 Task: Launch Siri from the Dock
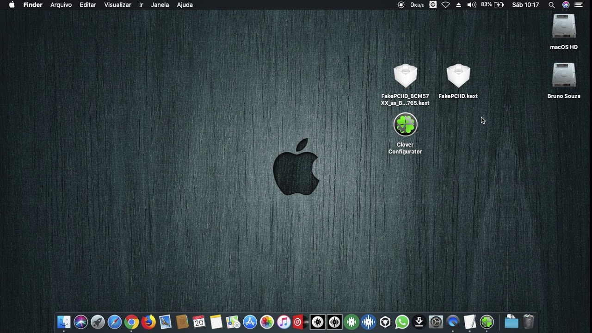[81, 322]
